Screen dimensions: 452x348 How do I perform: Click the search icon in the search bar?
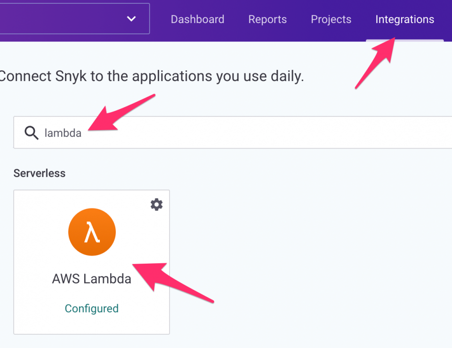pos(31,133)
